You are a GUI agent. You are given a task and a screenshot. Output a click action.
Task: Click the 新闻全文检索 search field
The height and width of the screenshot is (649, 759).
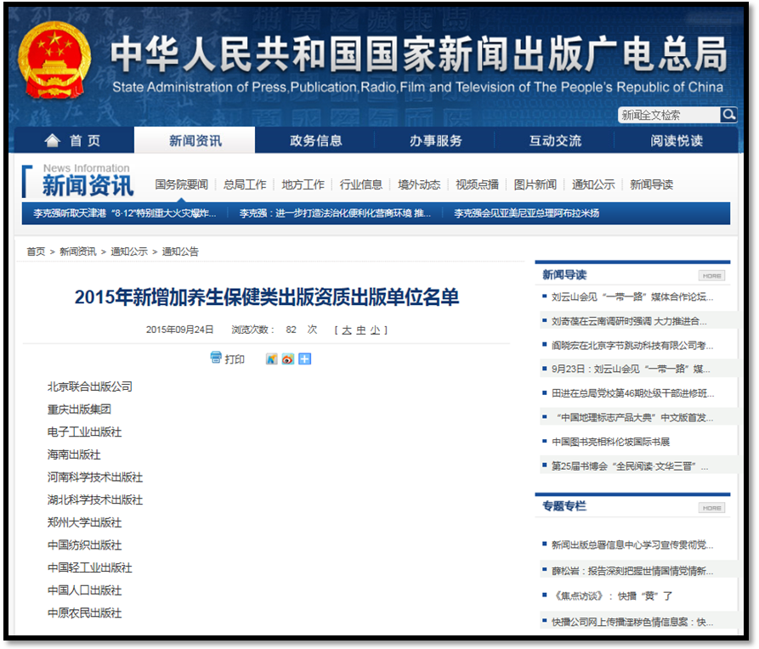(668, 116)
